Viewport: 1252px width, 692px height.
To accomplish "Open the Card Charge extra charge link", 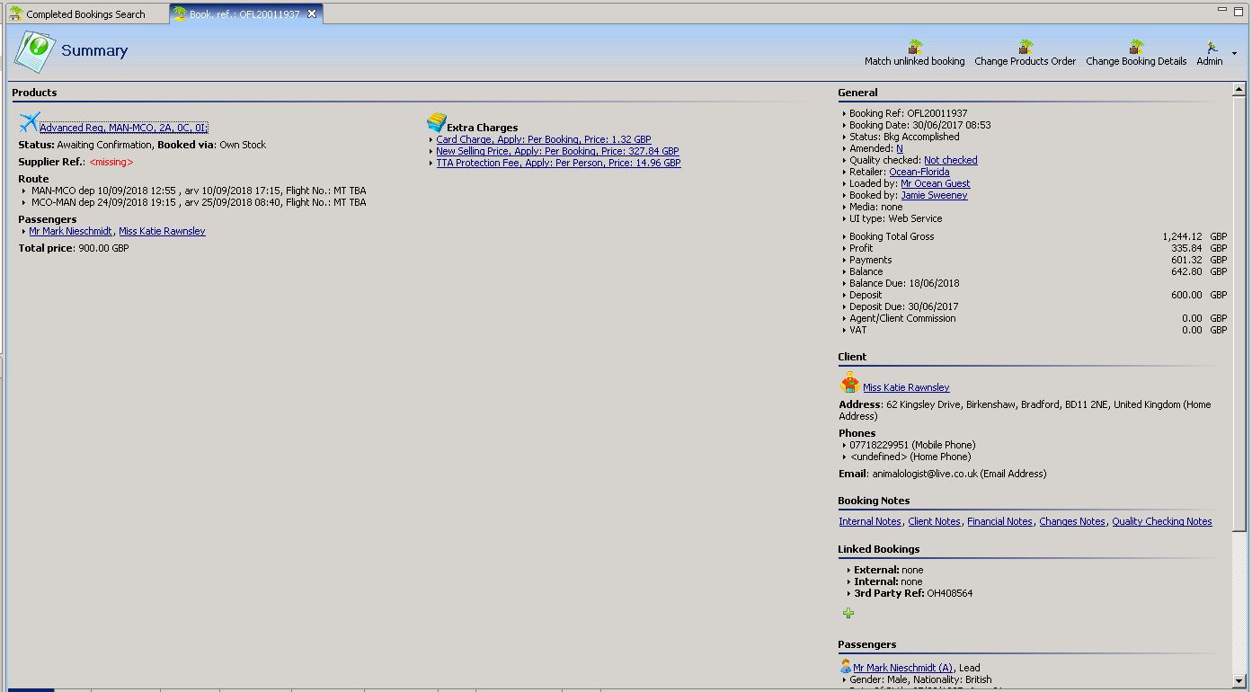I will click(x=544, y=140).
